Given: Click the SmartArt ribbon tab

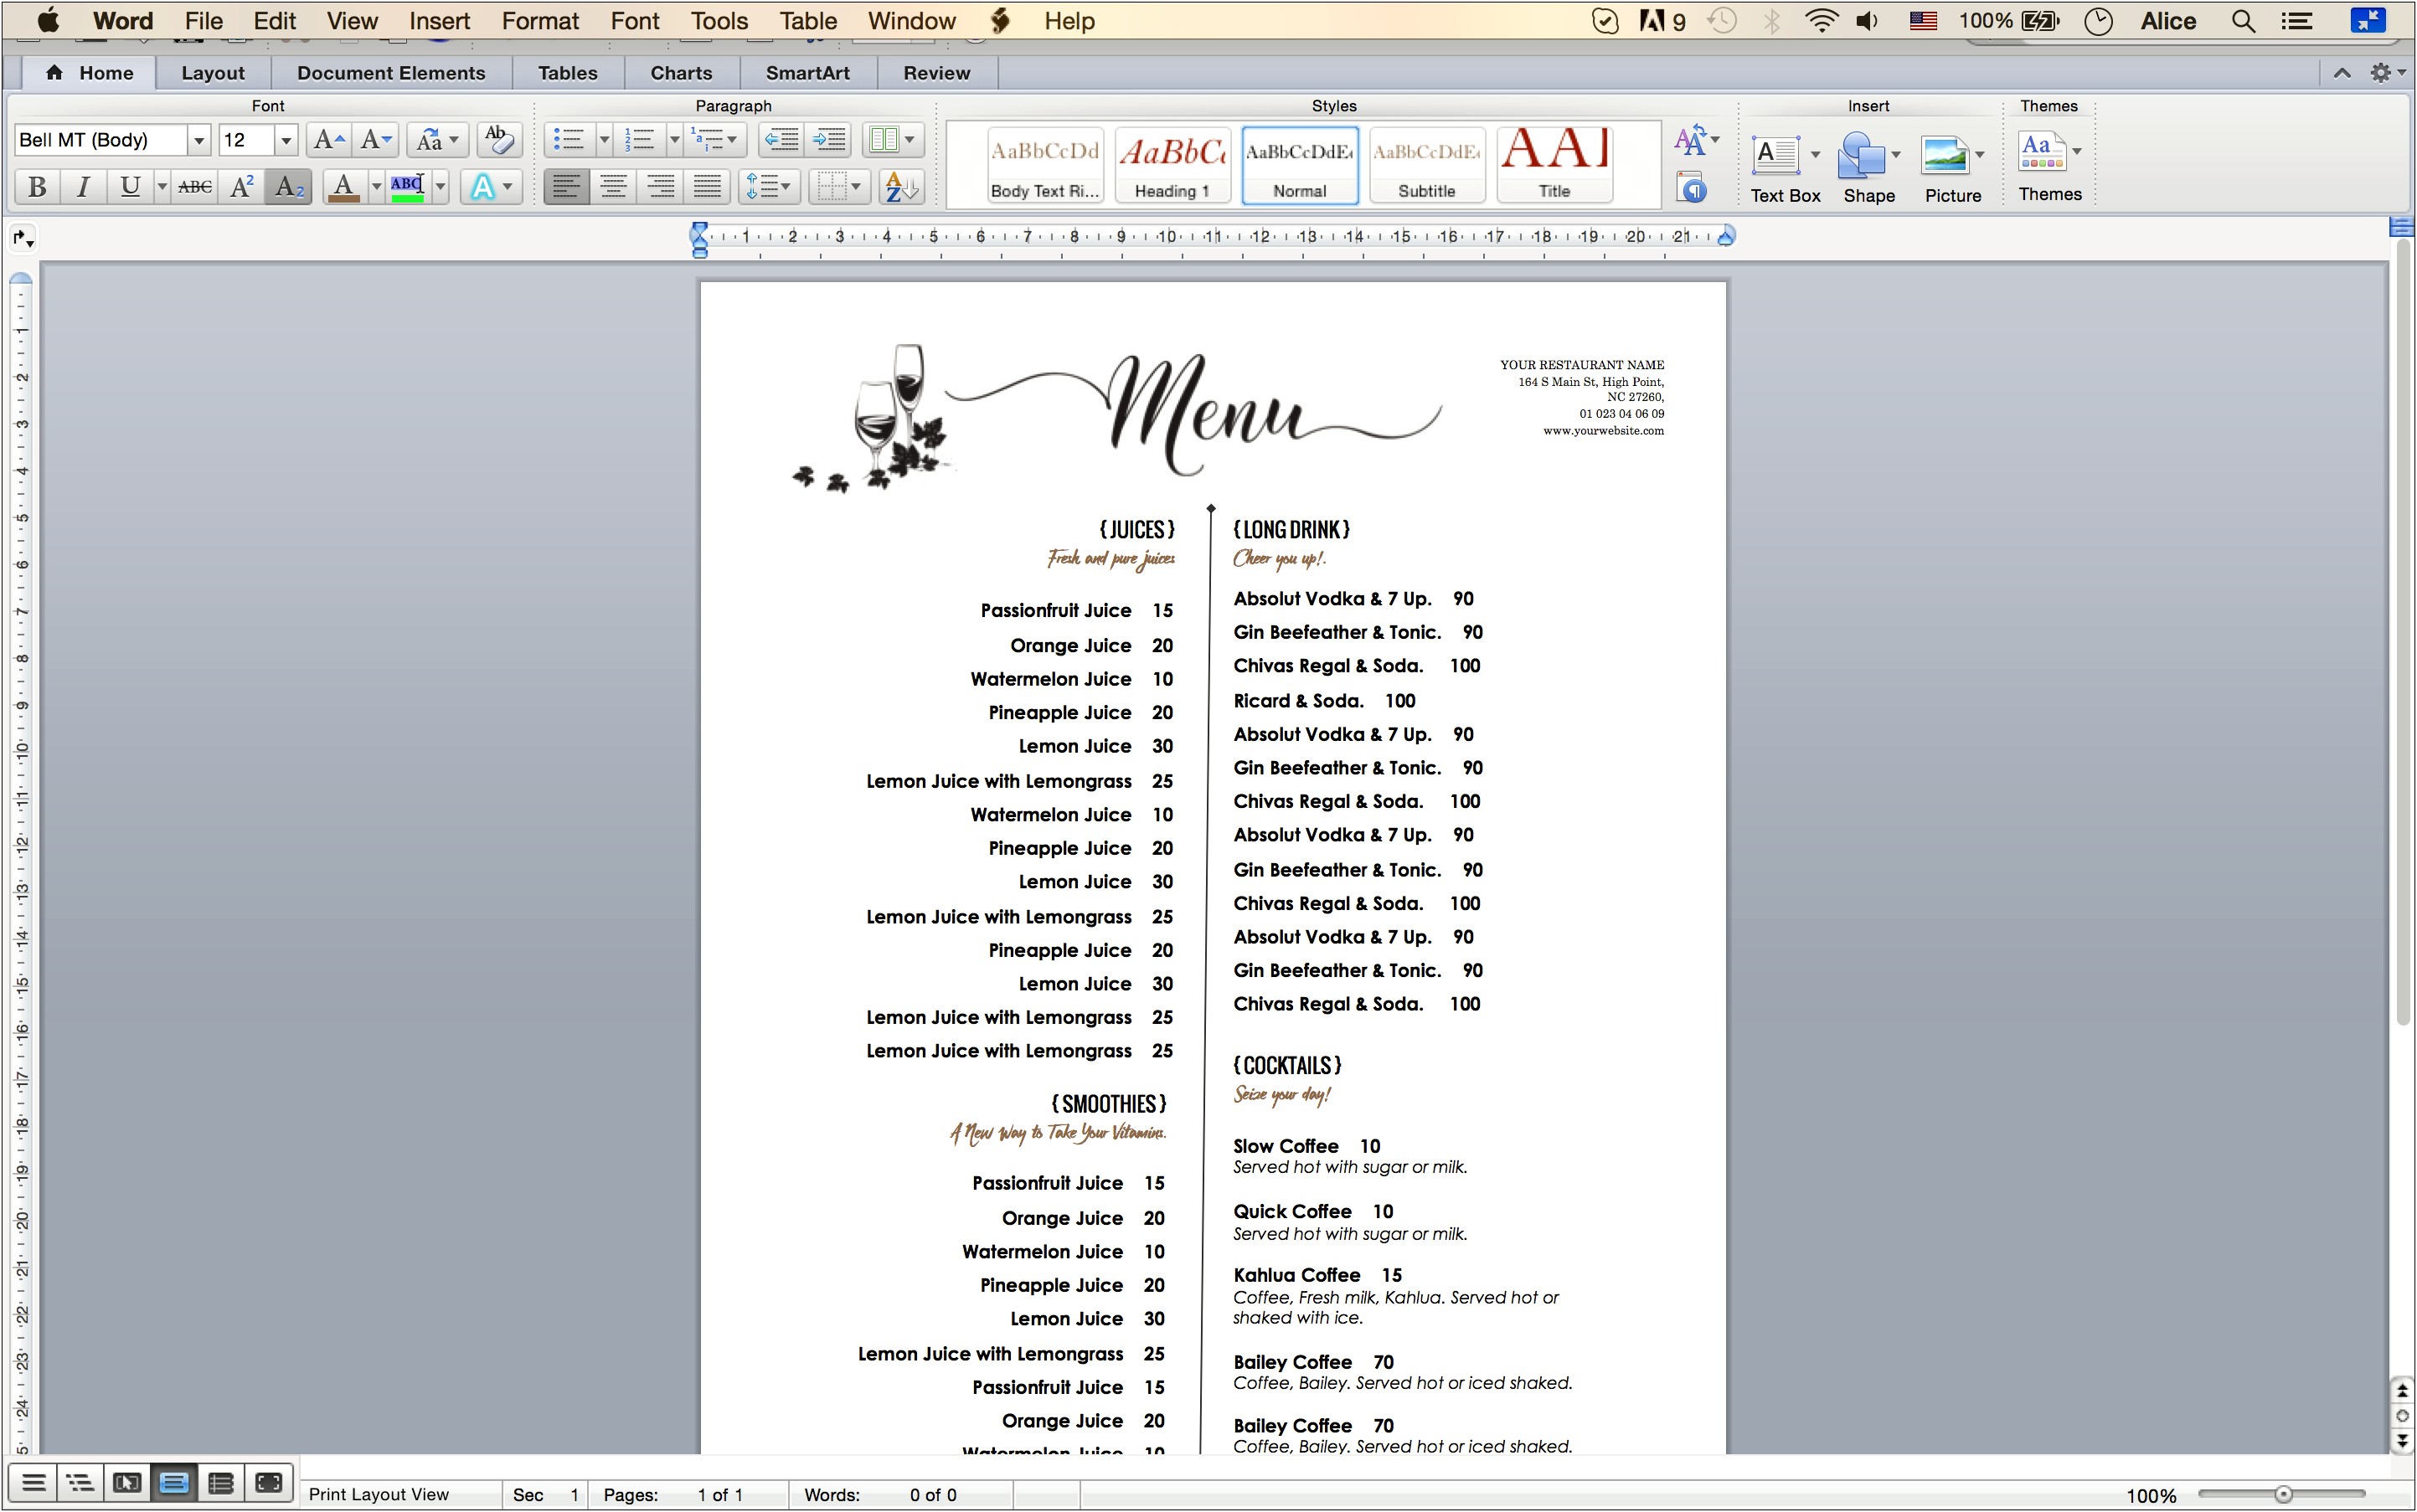Looking at the screenshot, I should coord(807,73).
